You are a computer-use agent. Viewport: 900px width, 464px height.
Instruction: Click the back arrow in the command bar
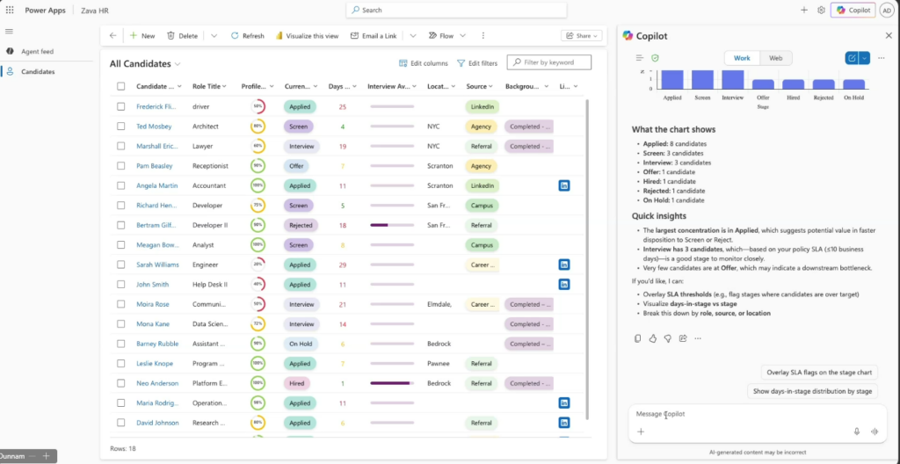pyautogui.click(x=112, y=36)
